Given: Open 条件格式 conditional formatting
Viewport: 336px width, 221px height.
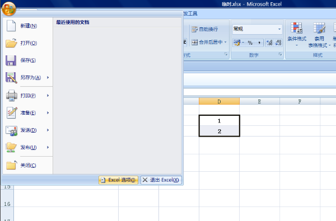Looking at the screenshot, I should coord(297,35).
